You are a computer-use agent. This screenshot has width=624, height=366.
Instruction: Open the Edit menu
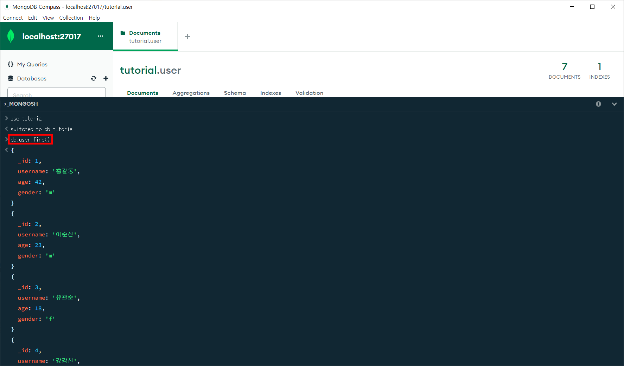[33, 18]
